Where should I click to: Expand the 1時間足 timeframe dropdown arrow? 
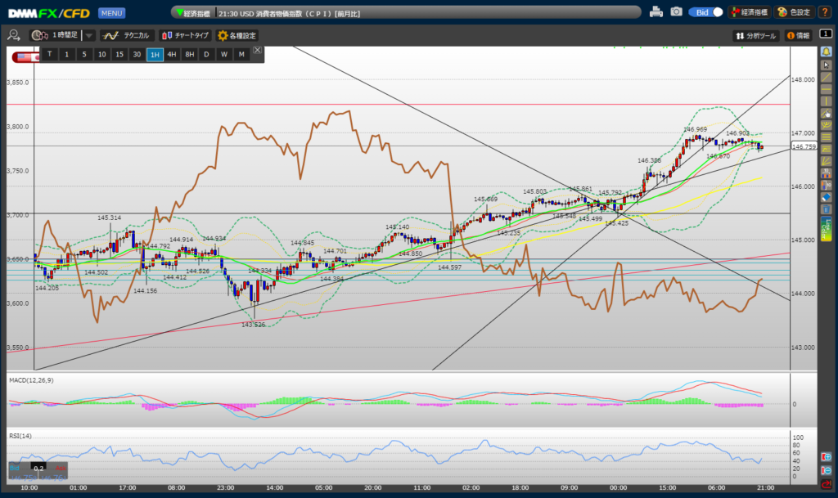point(89,36)
